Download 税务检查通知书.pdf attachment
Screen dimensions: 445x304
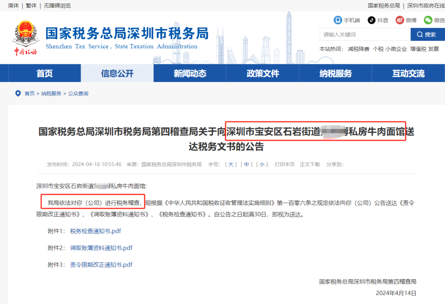[x=95, y=231]
